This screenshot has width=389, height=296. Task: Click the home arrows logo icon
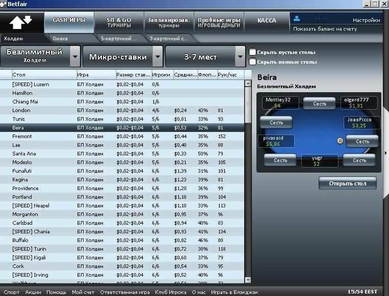(20, 22)
